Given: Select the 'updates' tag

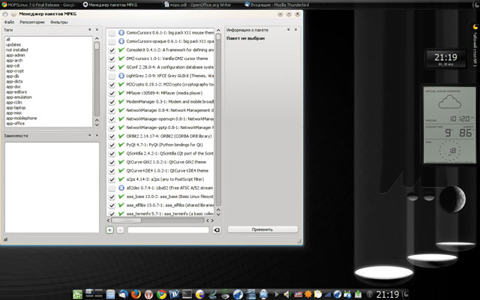Looking at the screenshot, I should click(13, 45).
